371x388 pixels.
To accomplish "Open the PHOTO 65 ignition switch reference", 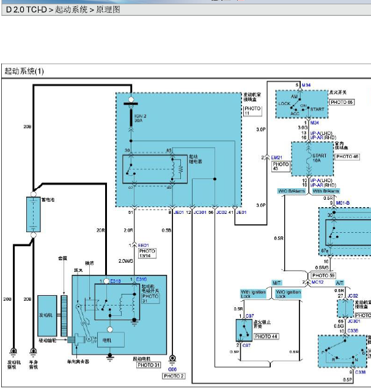I will [x=342, y=102].
